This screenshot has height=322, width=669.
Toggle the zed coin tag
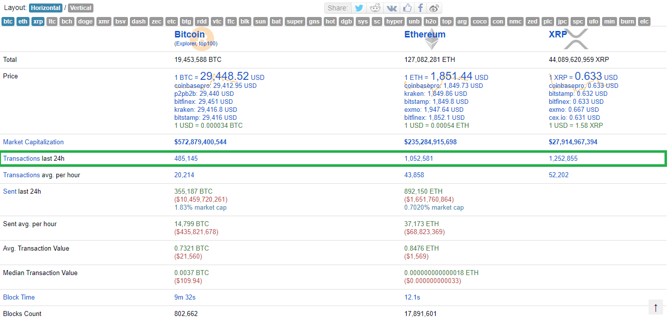533,21
